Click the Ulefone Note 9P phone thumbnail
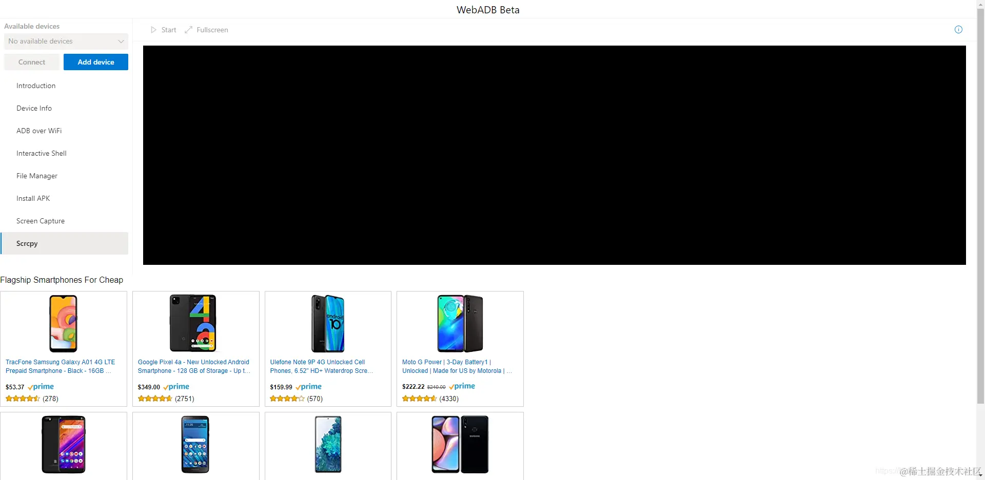The width and height of the screenshot is (985, 480). pos(328,323)
